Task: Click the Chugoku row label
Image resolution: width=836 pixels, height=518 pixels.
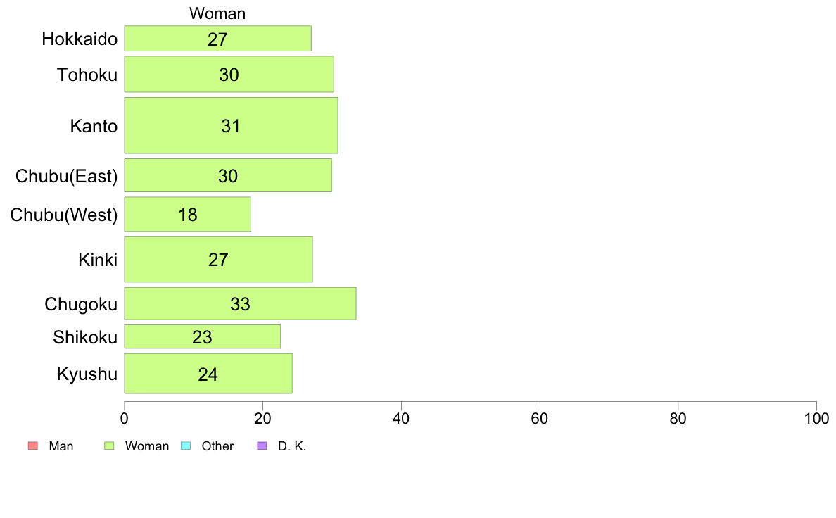Action: pyautogui.click(x=80, y=304)
